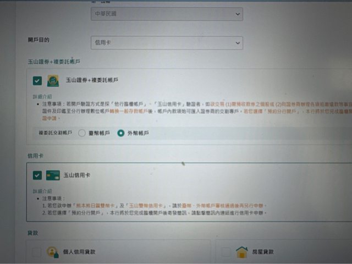352x264 pixels.
Task: Tick the 個人信用貸款 checkbox
Action: [x=36, y=252]
